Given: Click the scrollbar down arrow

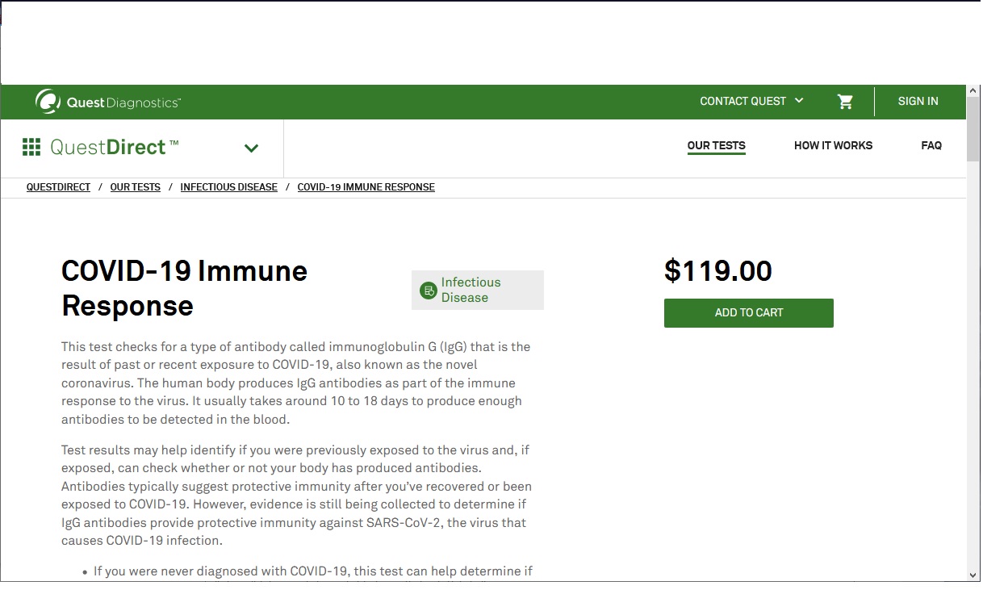Looking at the screenshot, I should tap(973, 575).
